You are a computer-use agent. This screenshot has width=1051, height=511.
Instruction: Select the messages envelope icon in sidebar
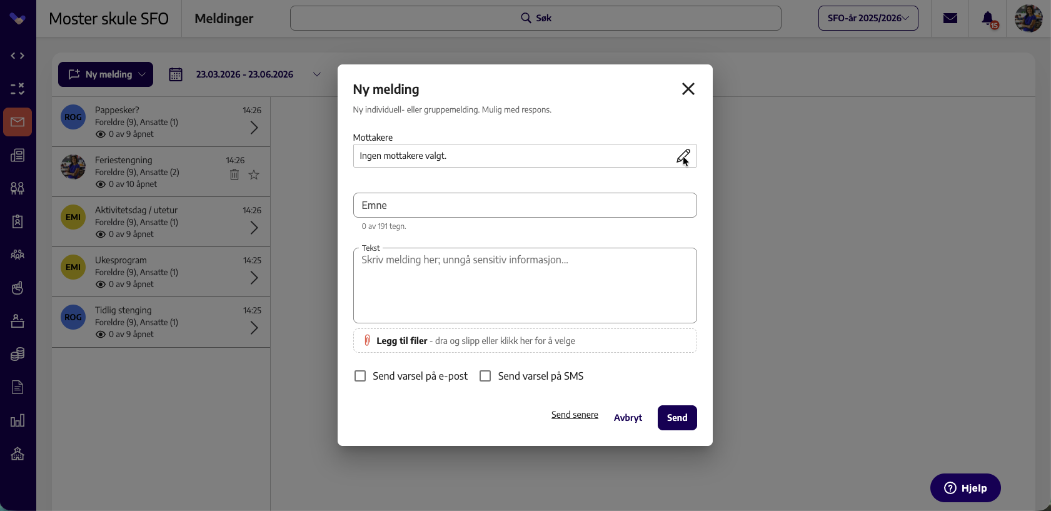pyautogui.click(x=18, y=122)
